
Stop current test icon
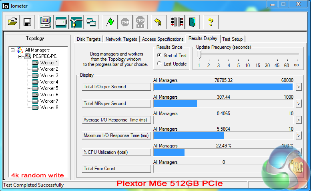tap(125, 22)
